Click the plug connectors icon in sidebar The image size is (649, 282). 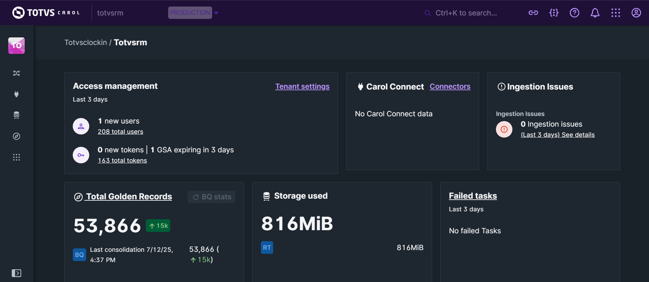point(16,94)
